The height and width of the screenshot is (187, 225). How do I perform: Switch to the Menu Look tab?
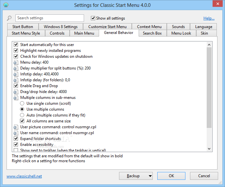tap(181, 33)
